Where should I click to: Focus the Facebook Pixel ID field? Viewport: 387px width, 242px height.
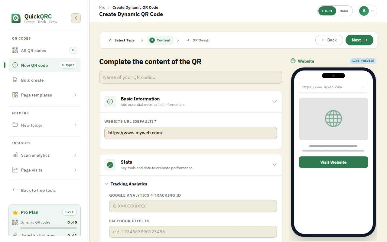pos(193,232)
